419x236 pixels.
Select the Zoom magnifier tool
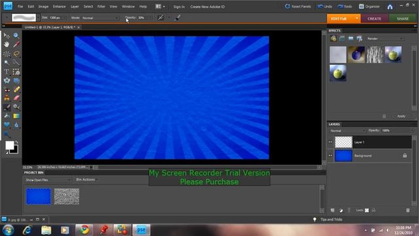16,35
